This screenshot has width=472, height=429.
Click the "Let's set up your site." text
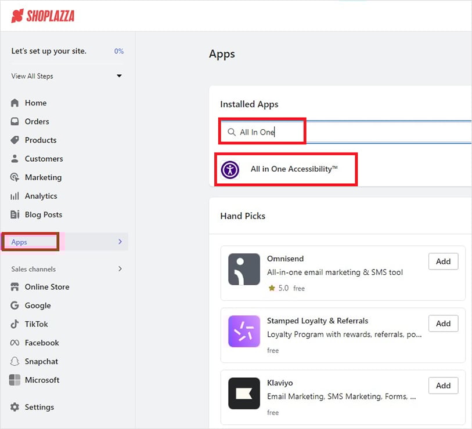(x=49, y=51)
